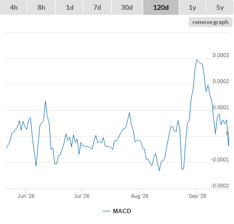The height and width of the screenshot is (224, 234).
Task: Click the active 120d range tab
Action: click(x=161, y=7)
